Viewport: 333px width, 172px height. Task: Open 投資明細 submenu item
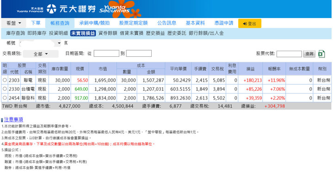(58, 33)
